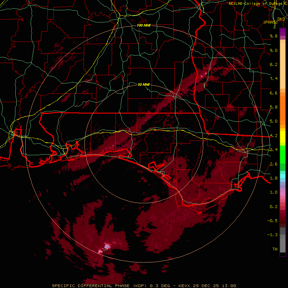Pick the yellow band of the color bar
This screenshot has height=288, width=288.
tap(283, 137)
